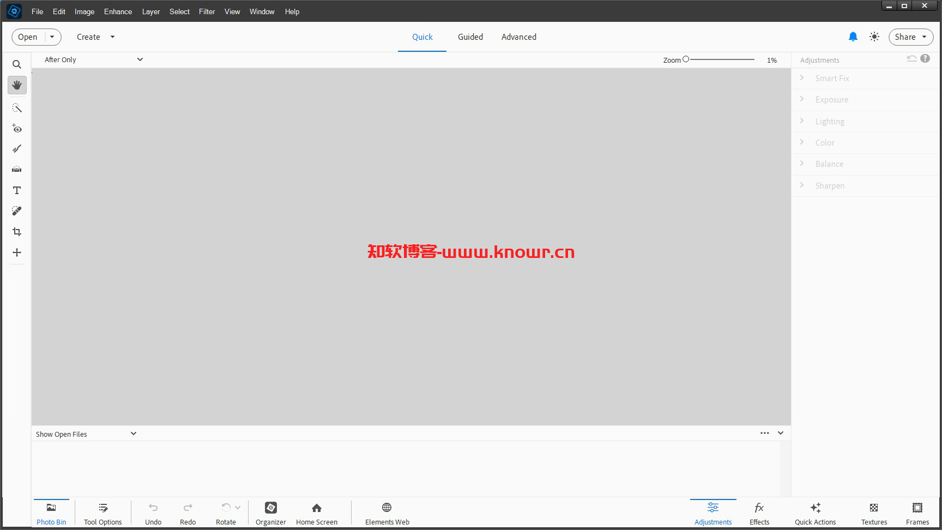Open the Select menu
The width and height of the screenshot is (942, 530).
pos(179,11)
